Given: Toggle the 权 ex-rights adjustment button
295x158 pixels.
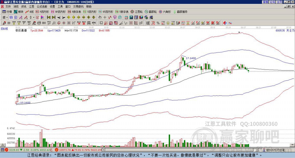Looking at the screenshot, I should pos(37,17).
